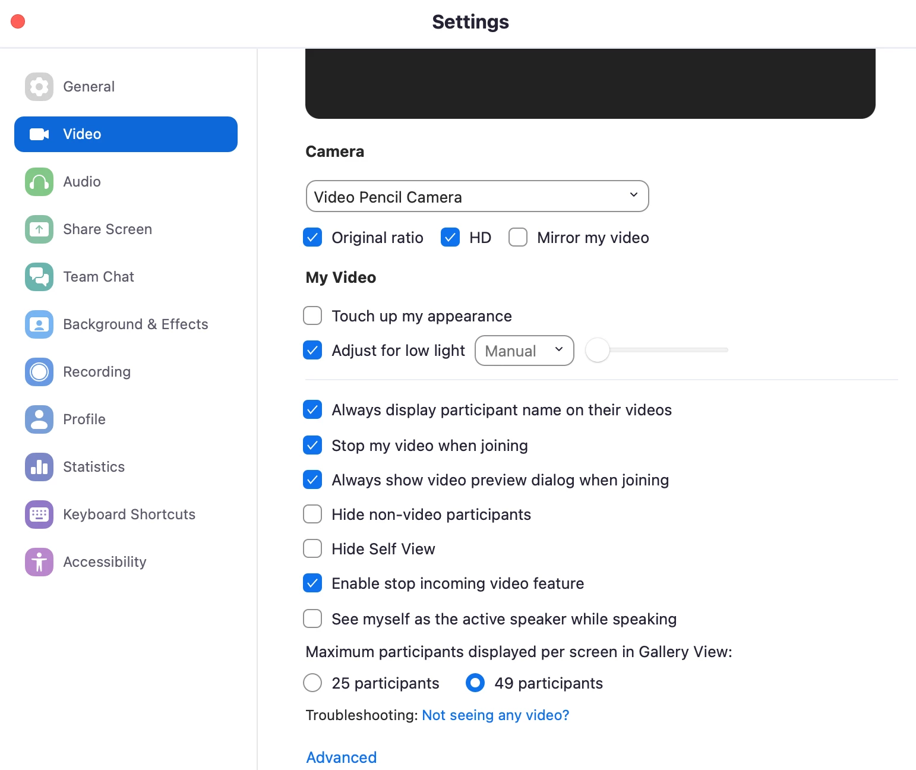The image size is (916, 770).
Task: Turn on Touch up my appearance
Action: tap(312, 315)
